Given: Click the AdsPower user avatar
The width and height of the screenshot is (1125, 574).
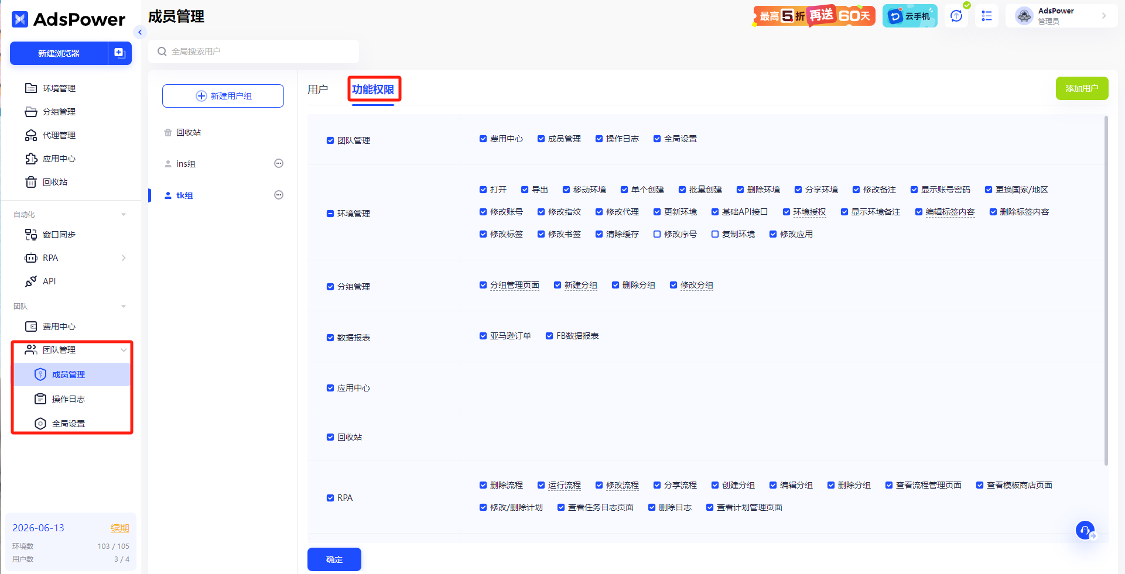Looking at the screenshot, I should pyautogui.click(x=1024, y=16).
